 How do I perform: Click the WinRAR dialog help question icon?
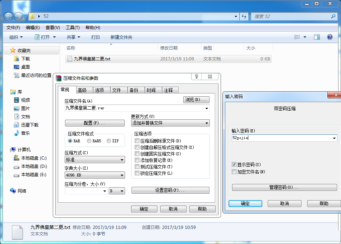tap(197, 77)
